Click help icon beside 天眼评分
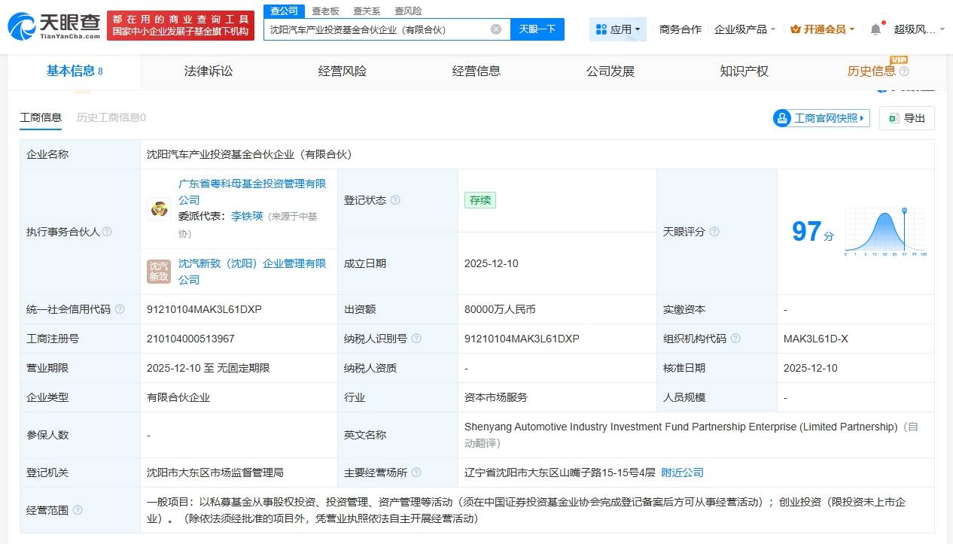Viewport: 953px width, 544px height. point(714,232)
